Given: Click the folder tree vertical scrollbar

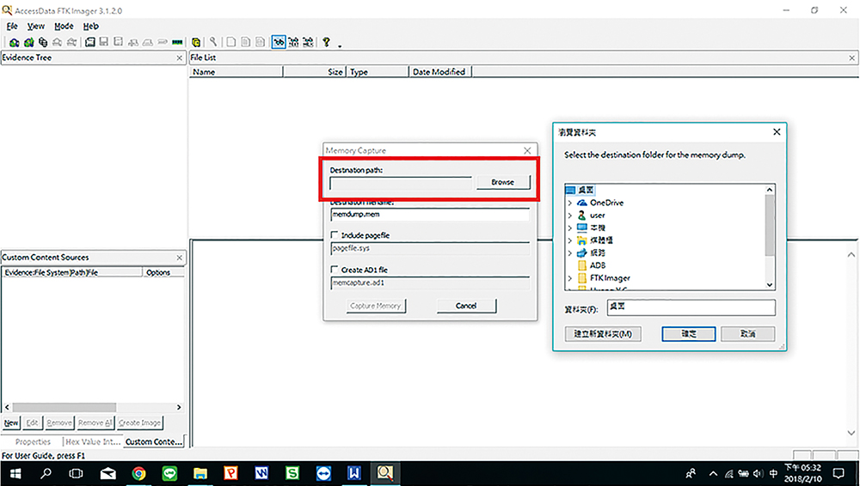Looking at the screenshot, I should pyautogui.click(x=770, y=226).
